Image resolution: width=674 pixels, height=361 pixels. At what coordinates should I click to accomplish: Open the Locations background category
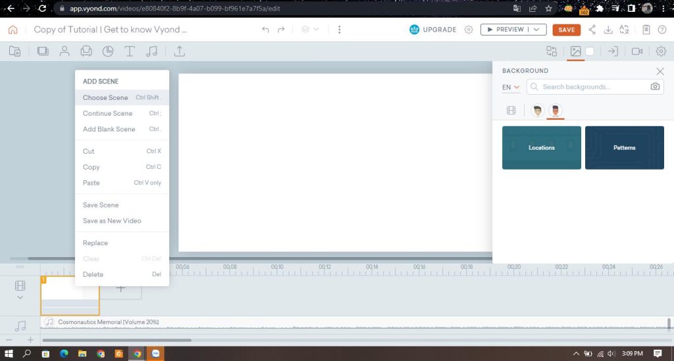pyautogui.click(x=541, y=148)
